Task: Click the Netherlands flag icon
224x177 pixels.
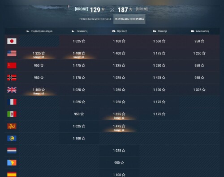Action: point(12,151)
